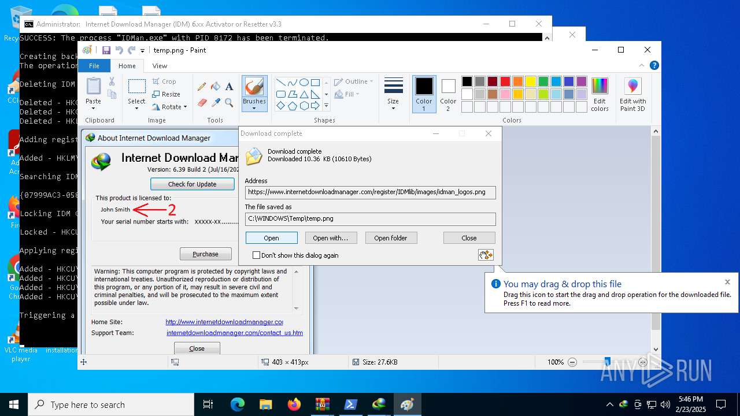Click the Save icon in Paint's quick access toolbar
This screenshot has width=740, height=416.
(106, 50)
